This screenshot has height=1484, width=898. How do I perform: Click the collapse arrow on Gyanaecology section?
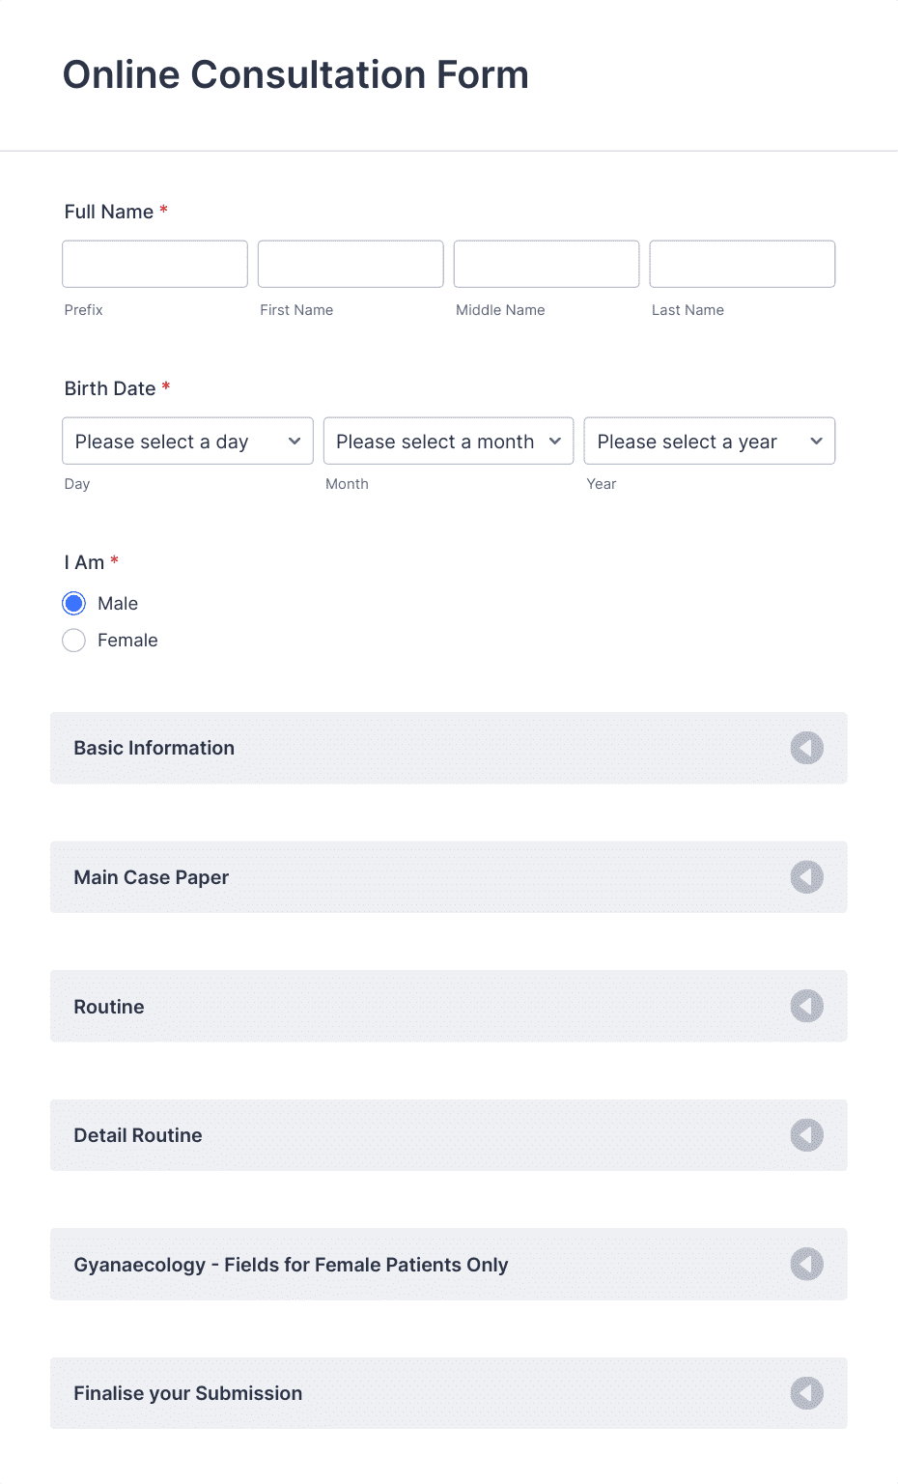(806, 1264)
